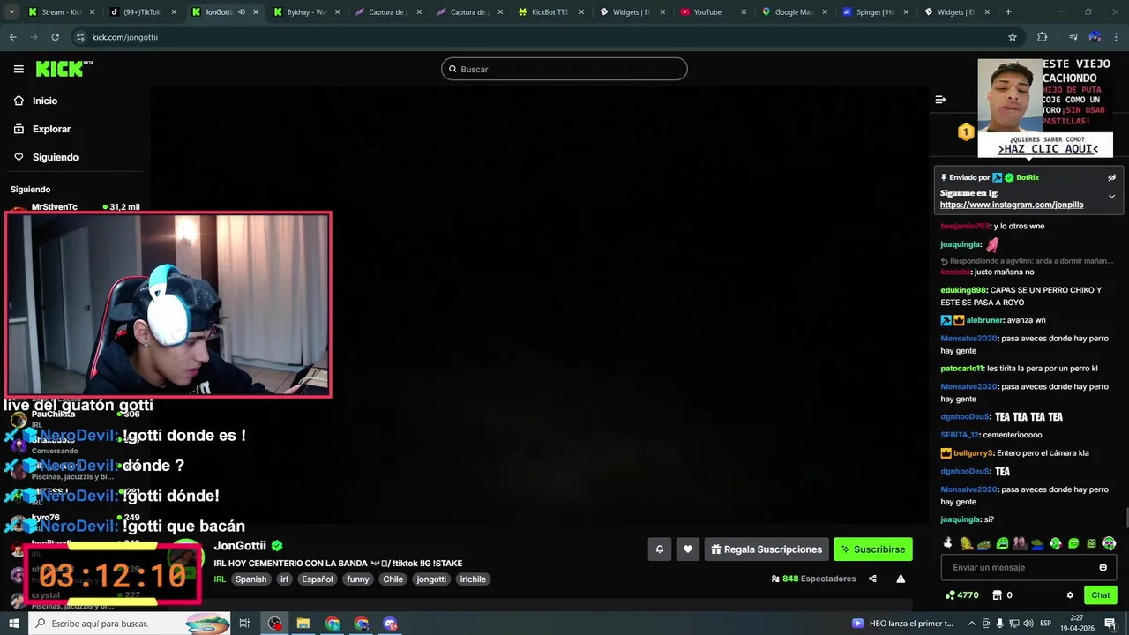1129x635 pixels.
Task: Click Regala Suscripciones button
Action: (x=766, y=549)
